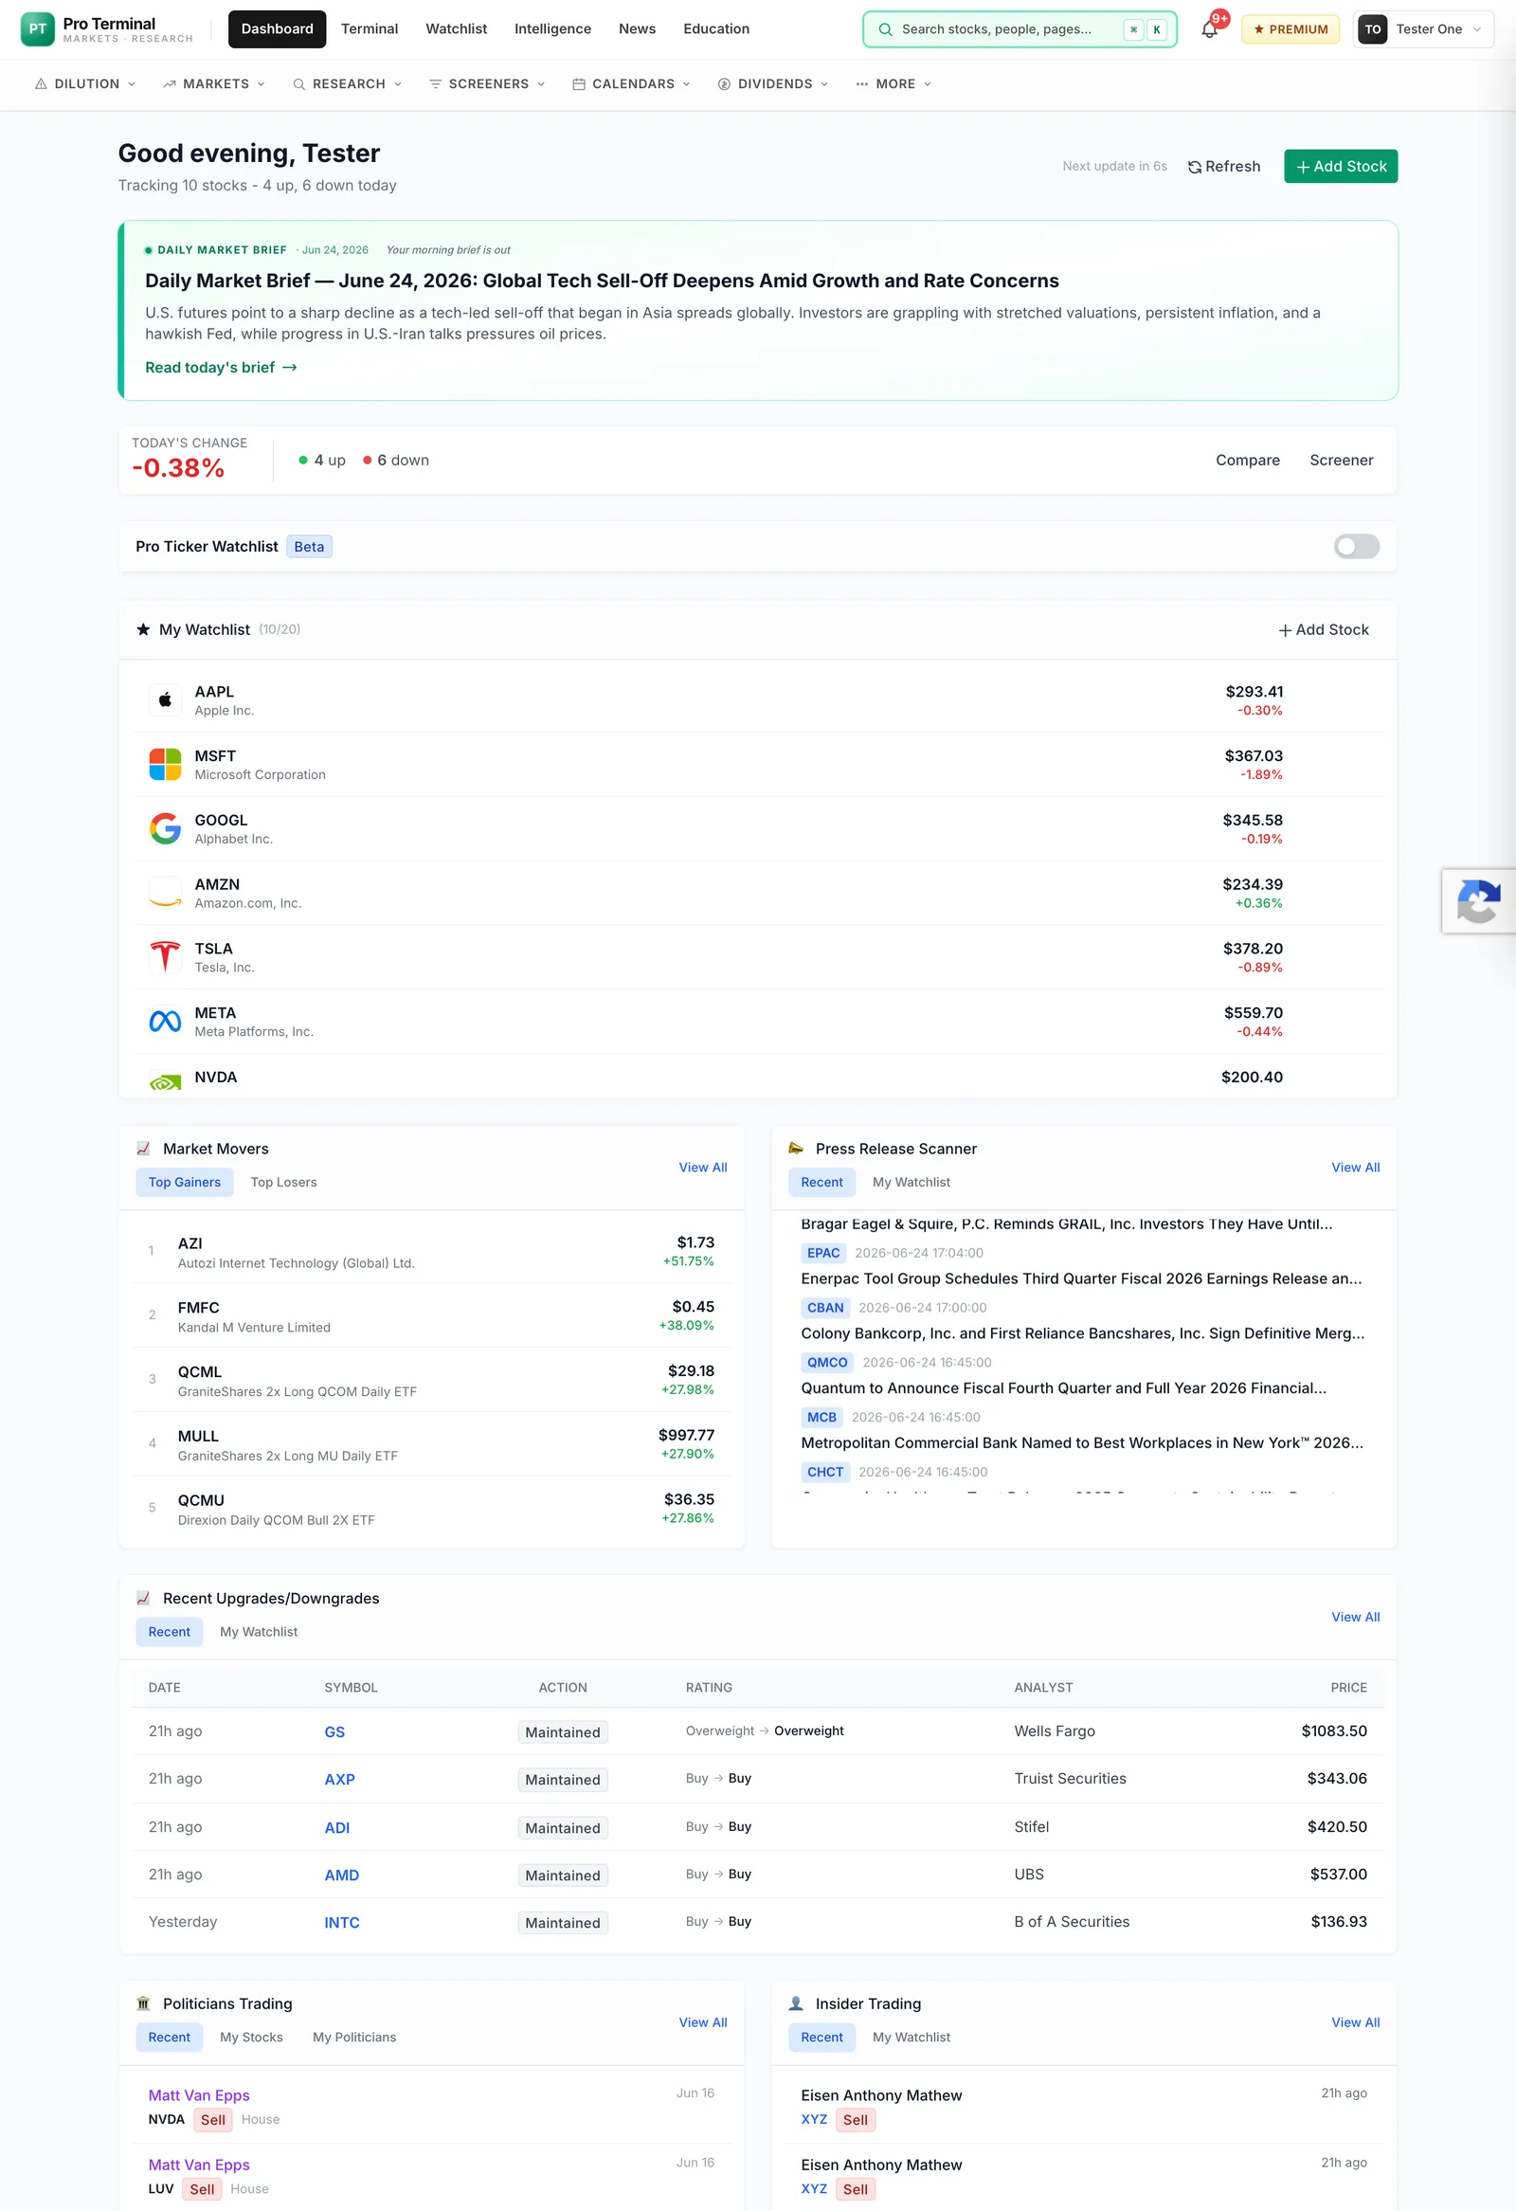
Task: Click the Beta badge
Action: pos(309,546)
